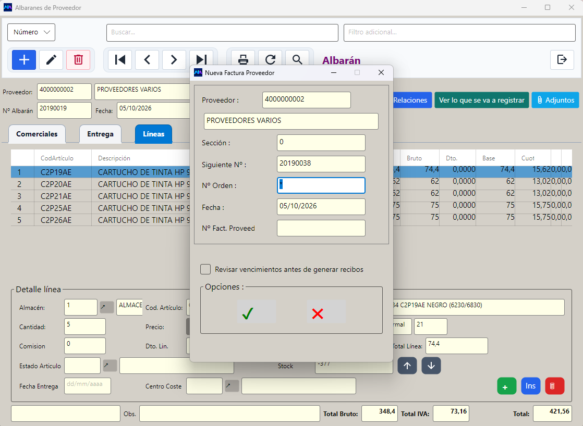Expand the Número search field dropdown
This screenshot has height=426, width=583.
pos(31,32)
